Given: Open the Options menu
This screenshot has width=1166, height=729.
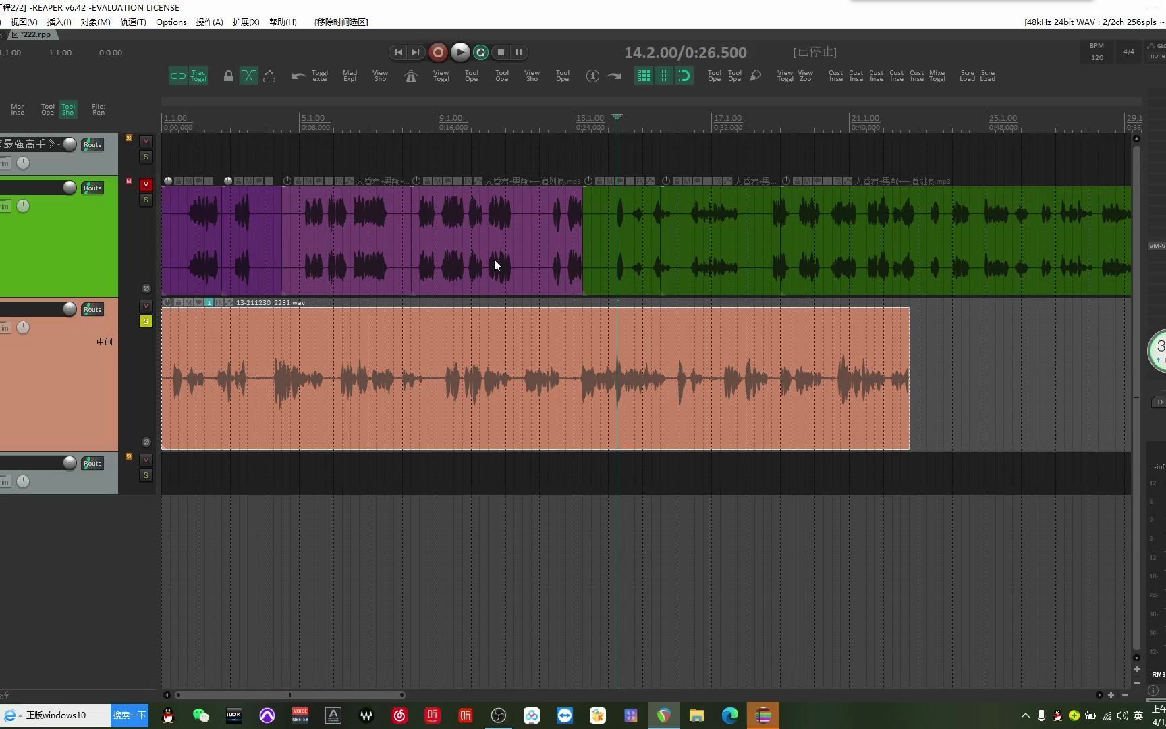Looking at the screenshot, I should [x=171, y=22].
